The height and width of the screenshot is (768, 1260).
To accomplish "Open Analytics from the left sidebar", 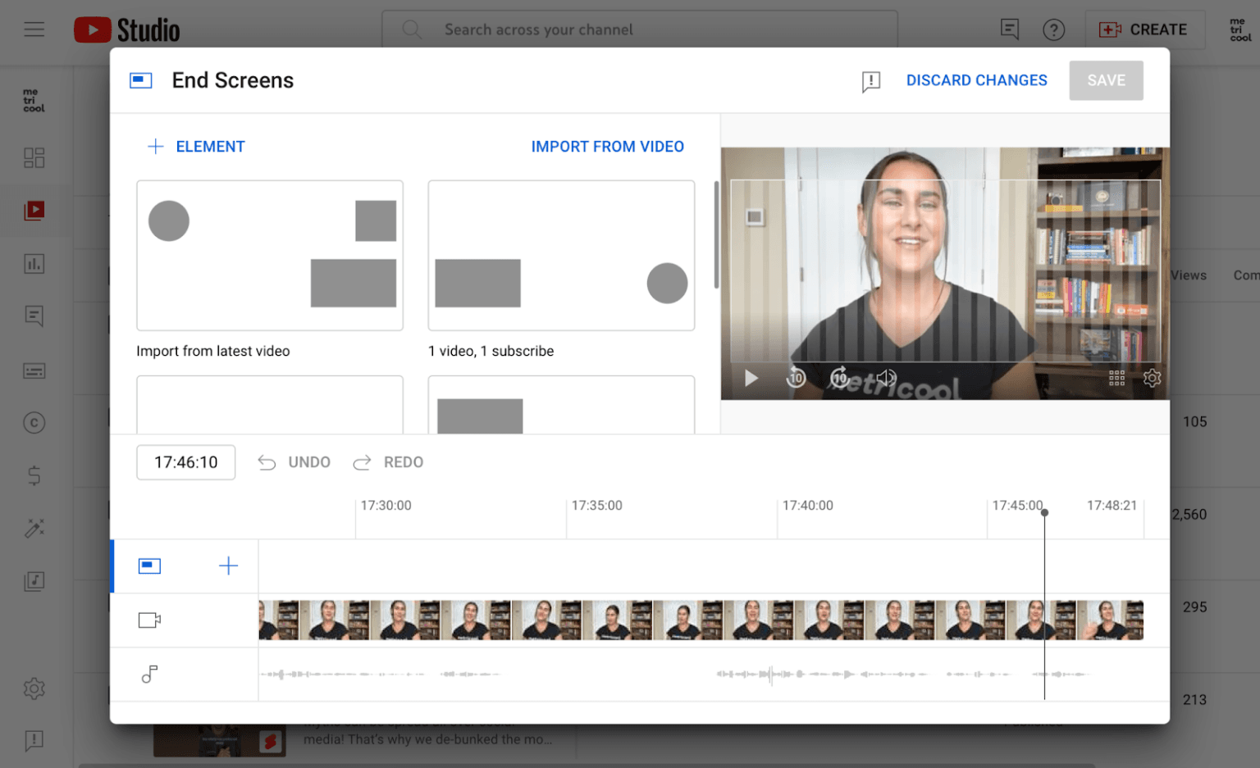I will 34,263.
